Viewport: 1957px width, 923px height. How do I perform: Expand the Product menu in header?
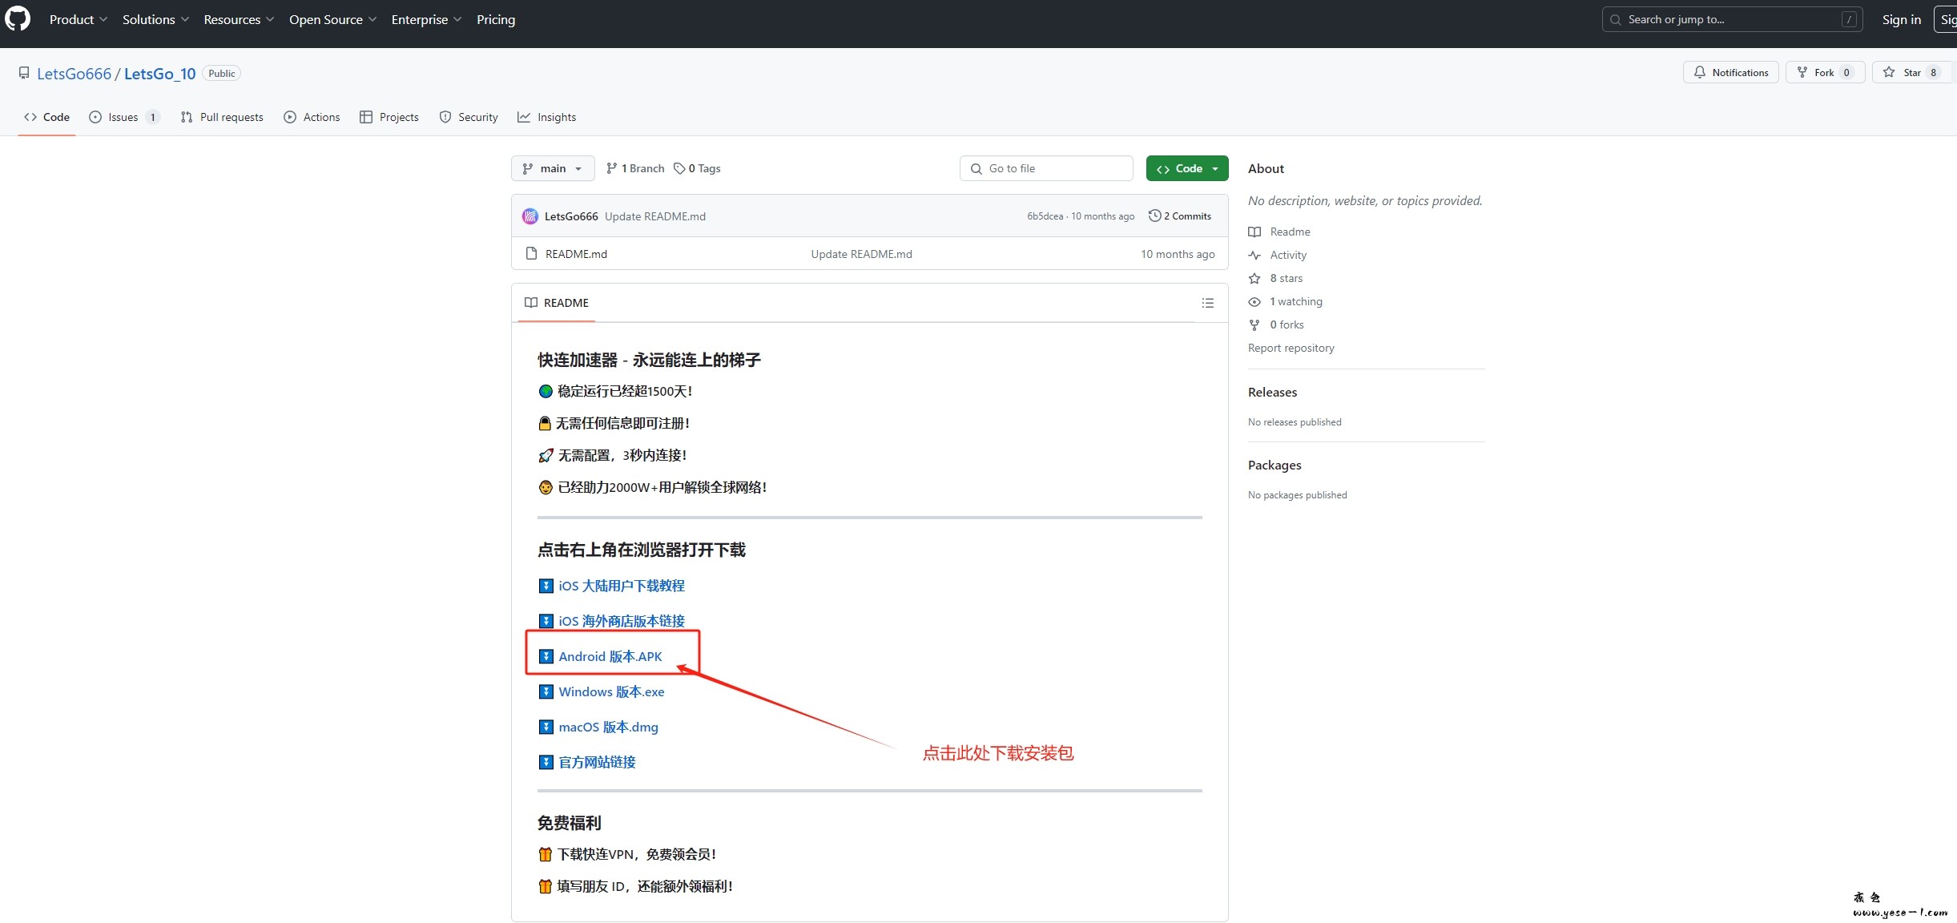78,19
